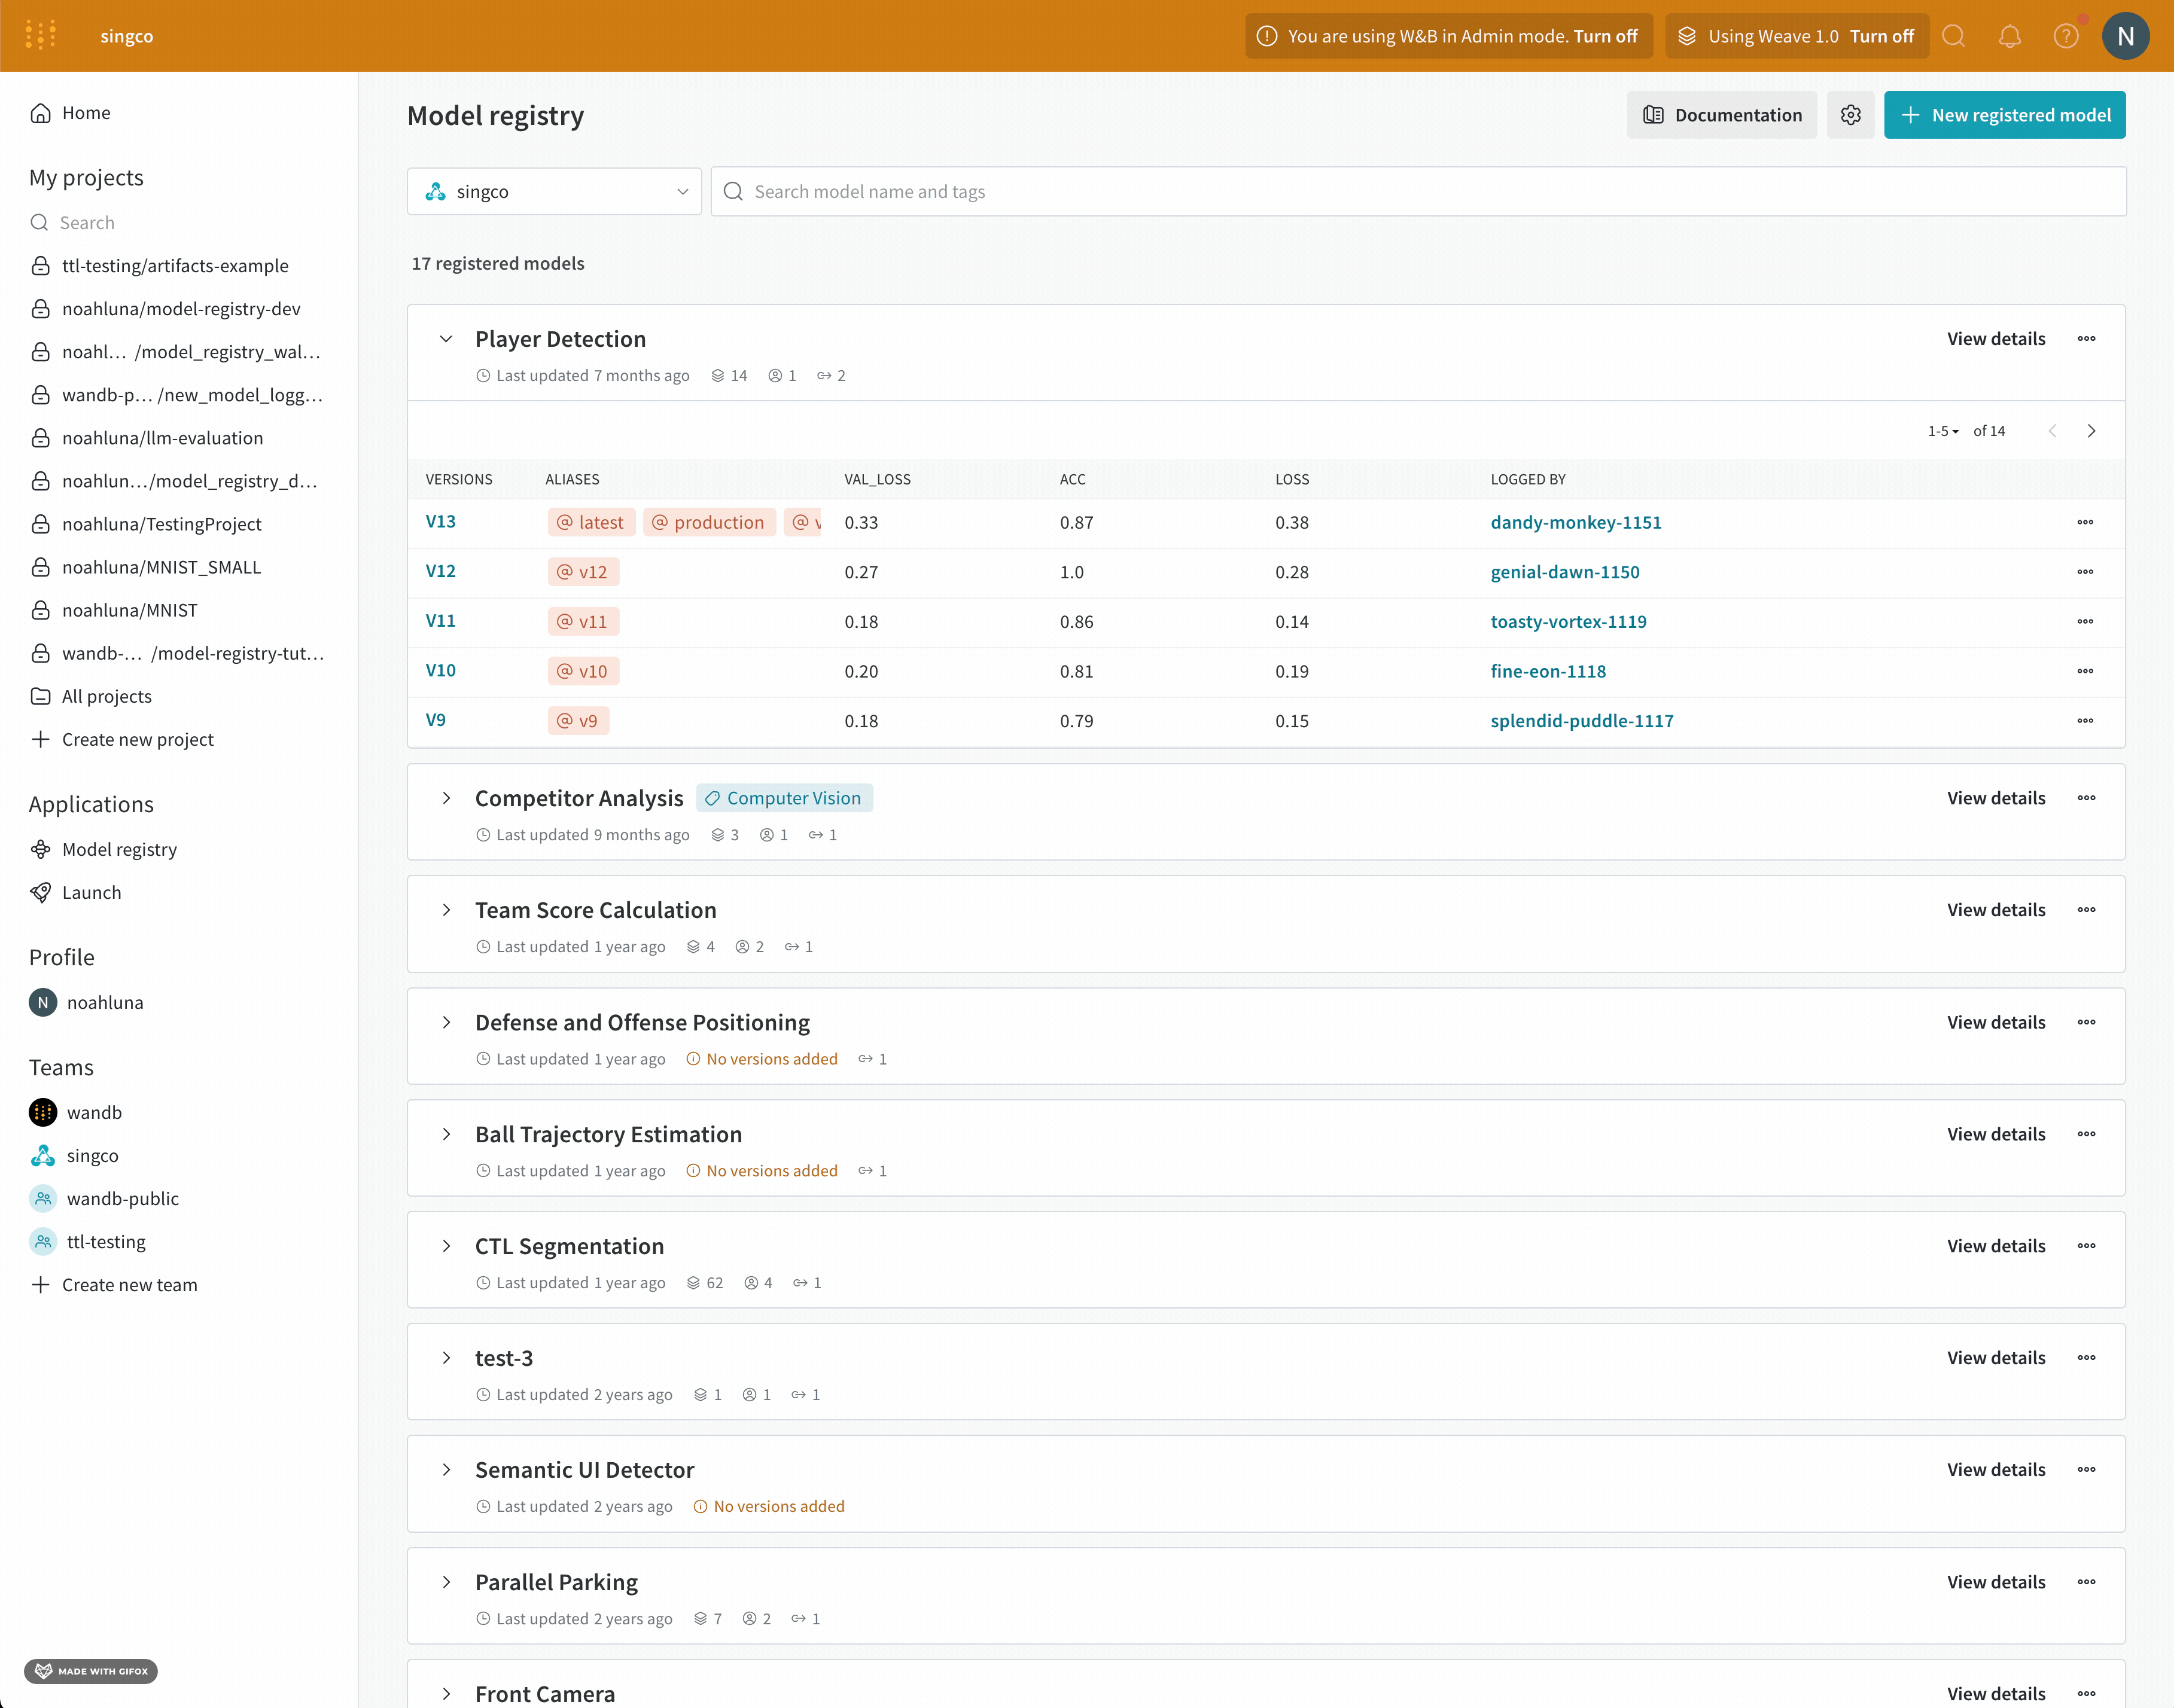Turn off Weave 1.0
This screenshot has height=1708, width=2174.
tap(1882, 35)
